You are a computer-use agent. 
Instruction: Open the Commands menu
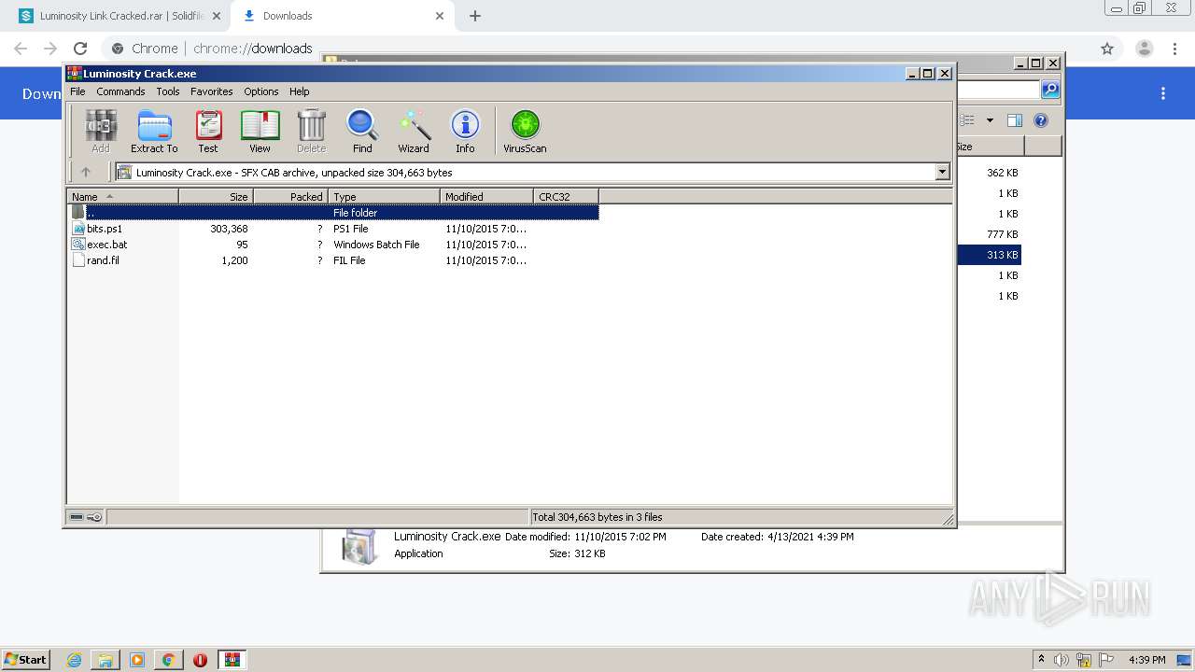(x=120, y=91)
